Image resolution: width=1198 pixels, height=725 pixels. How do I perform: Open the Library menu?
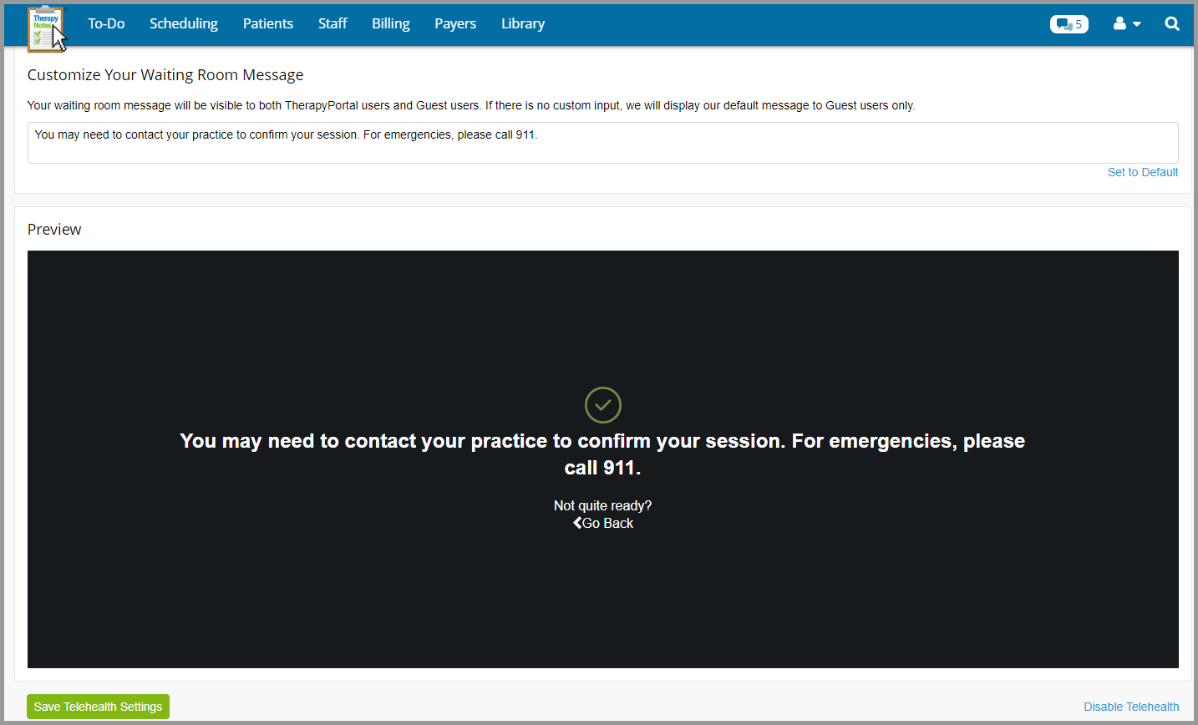point(523,23)
